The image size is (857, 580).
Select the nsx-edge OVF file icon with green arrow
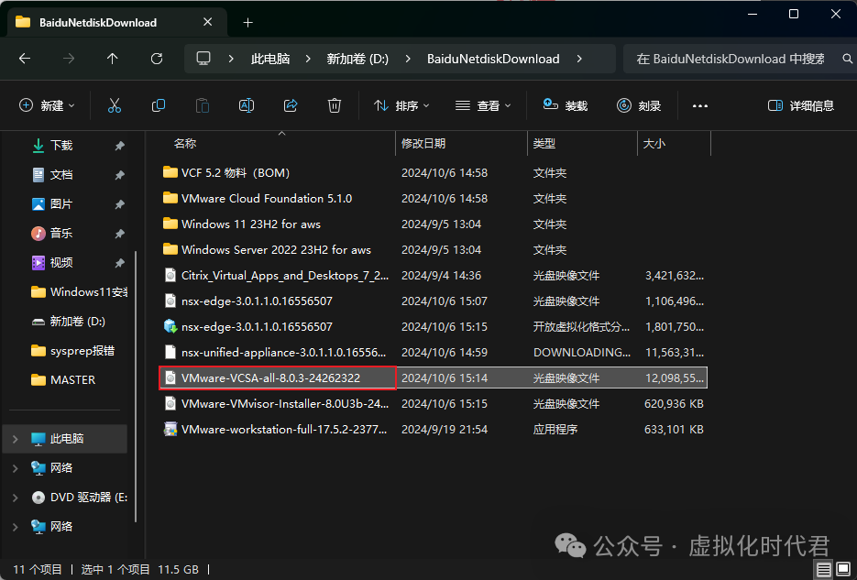click(x=170, y=326)
